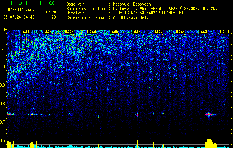The image size is (233, 148).
Task: Click the vertical echo trace near 0446
Action: coord(137,115)
